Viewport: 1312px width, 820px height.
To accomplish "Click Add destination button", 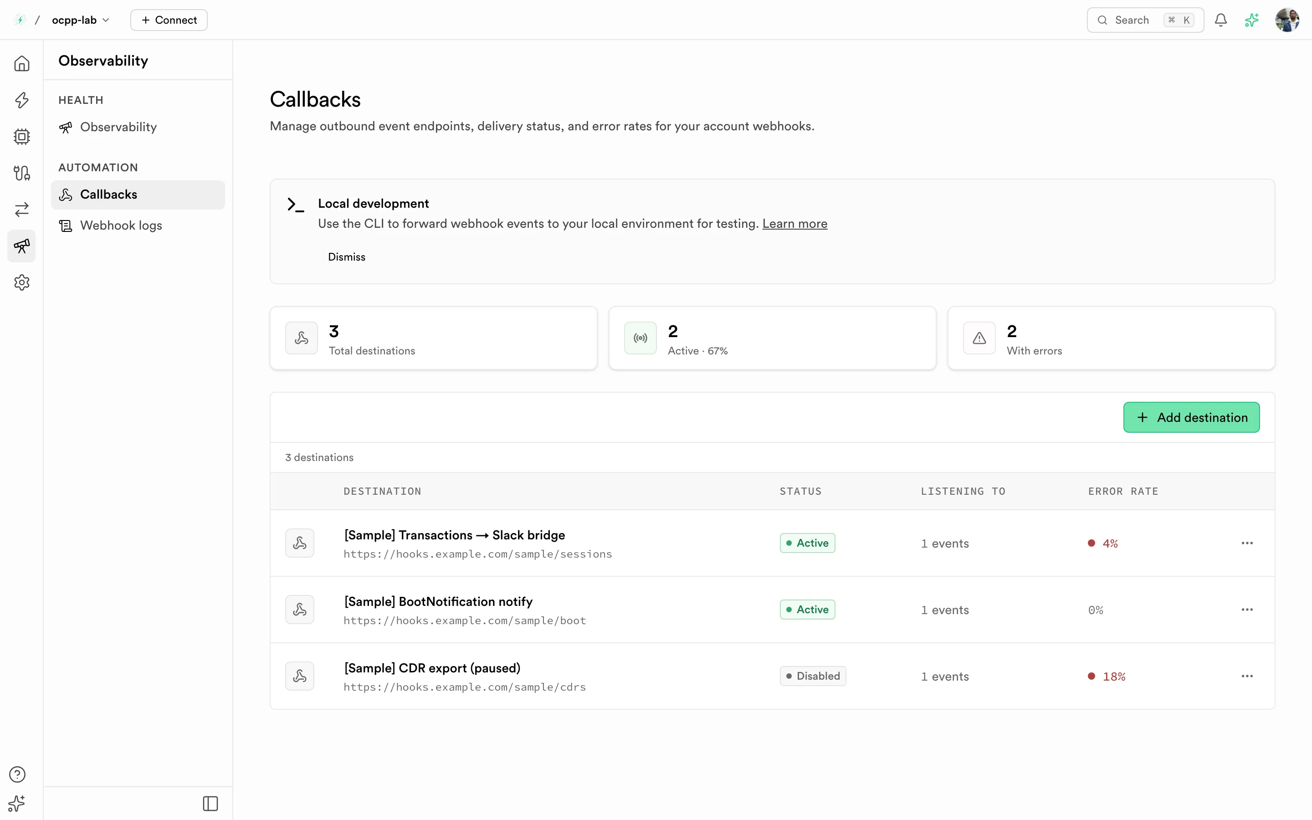I will tap(1191, 417).
